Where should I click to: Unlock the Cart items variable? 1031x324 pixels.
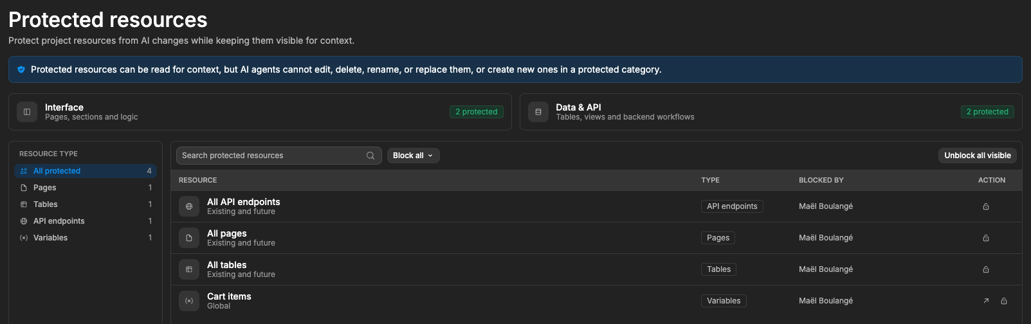(x=1004, y=301)
